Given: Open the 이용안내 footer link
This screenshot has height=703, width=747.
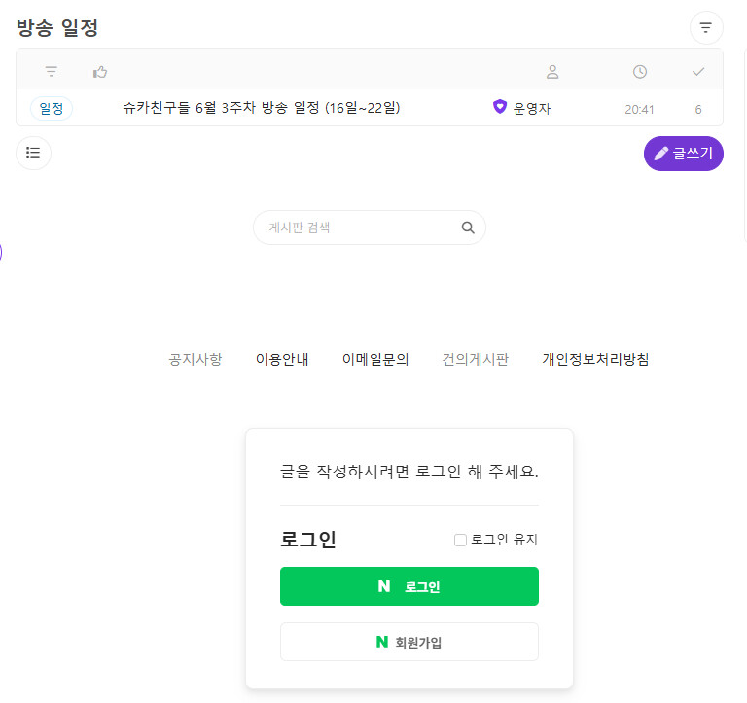Looking at the screenshot, I should tap(282, 359).
